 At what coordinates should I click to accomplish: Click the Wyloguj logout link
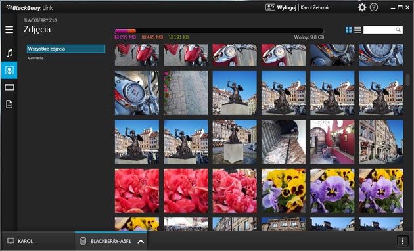coord(287,7)
